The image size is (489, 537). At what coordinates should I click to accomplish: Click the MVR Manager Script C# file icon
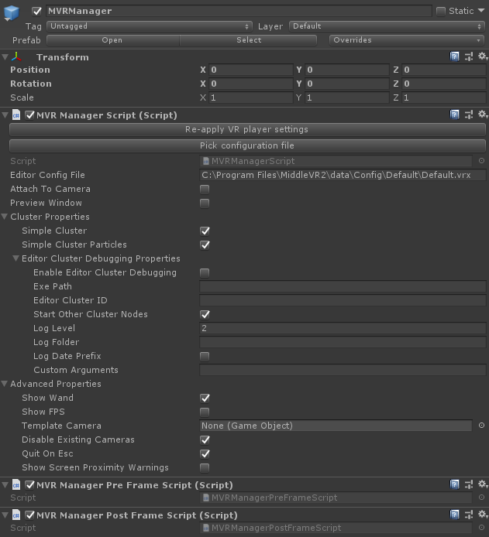16,115
